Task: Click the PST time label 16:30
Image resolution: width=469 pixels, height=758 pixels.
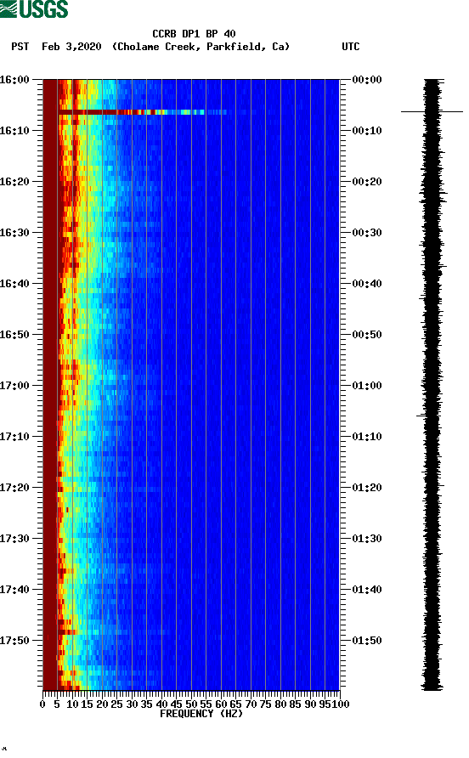Action: (14, 233)
